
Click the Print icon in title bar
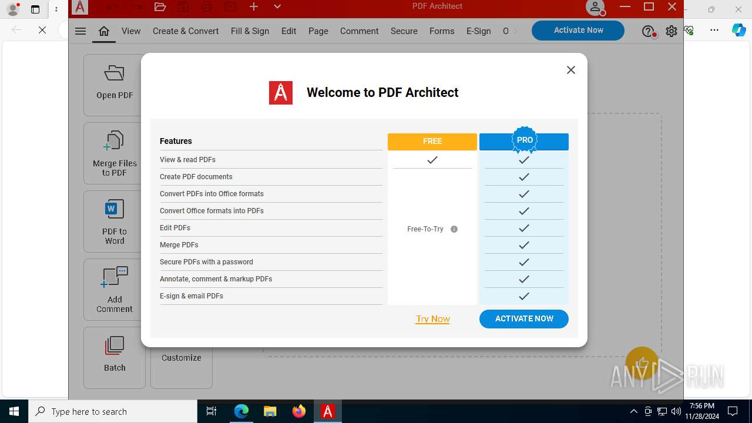click(x=207, y=7)
